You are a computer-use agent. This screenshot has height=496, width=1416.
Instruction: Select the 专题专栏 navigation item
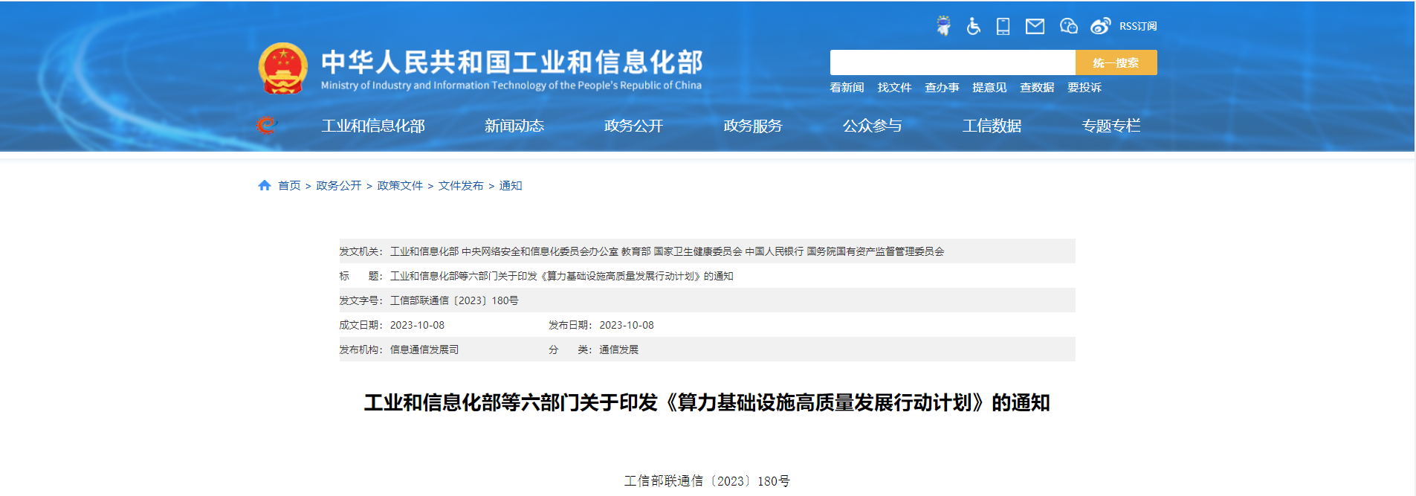pyautogui.click(x=1111, y=126)
